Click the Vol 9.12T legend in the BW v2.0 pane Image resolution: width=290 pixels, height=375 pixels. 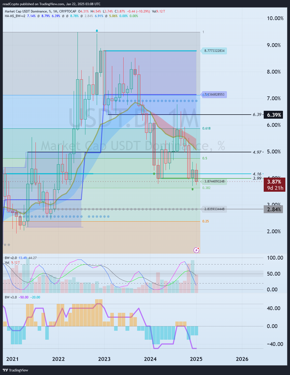12,263
